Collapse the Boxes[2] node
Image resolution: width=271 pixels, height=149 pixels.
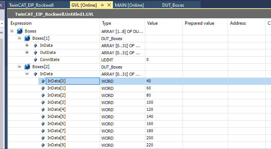19,67
